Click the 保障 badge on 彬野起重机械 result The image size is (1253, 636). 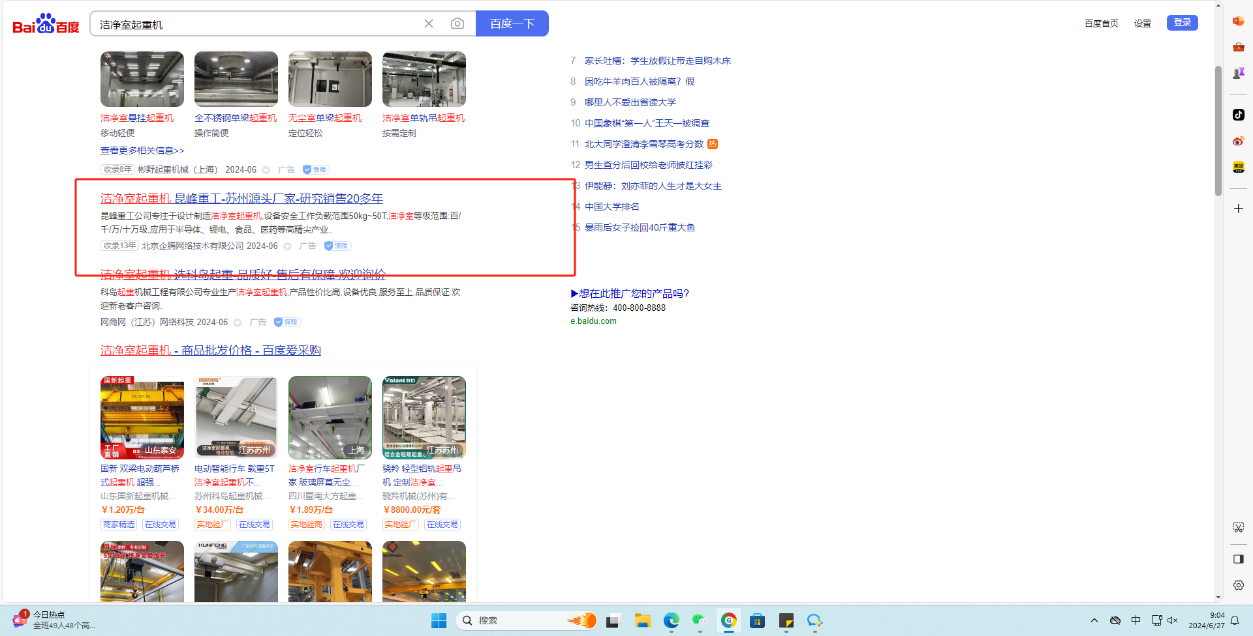click(x=315, y=169)
